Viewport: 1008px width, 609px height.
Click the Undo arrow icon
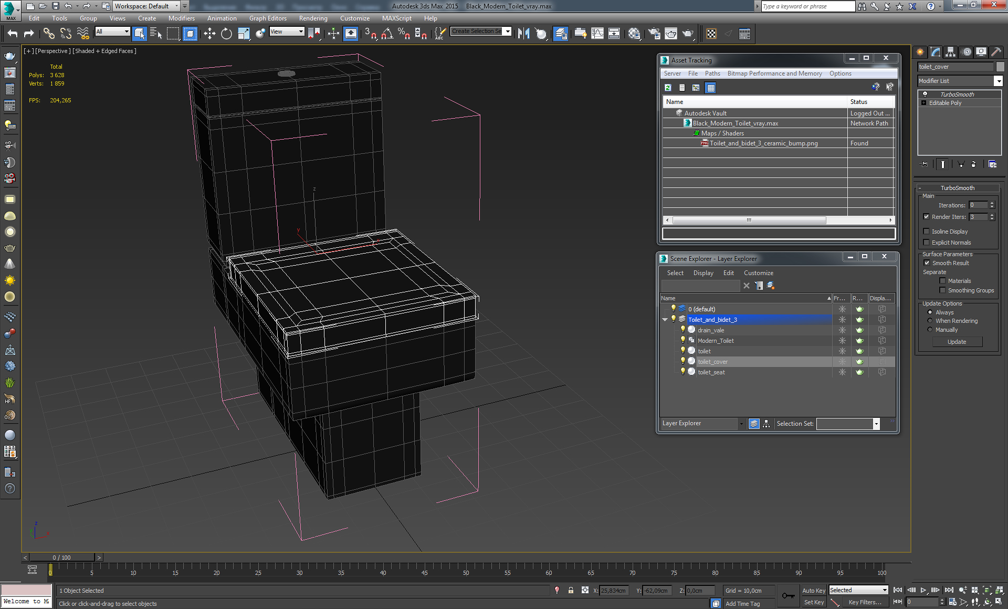pos(13,34)
